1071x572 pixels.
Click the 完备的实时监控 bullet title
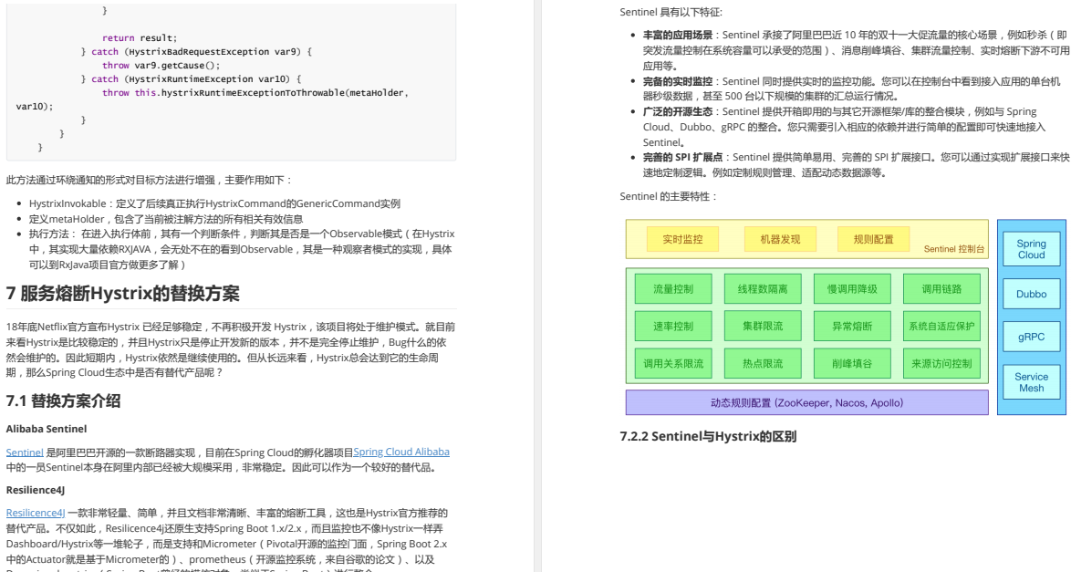(x=678, y=81)
